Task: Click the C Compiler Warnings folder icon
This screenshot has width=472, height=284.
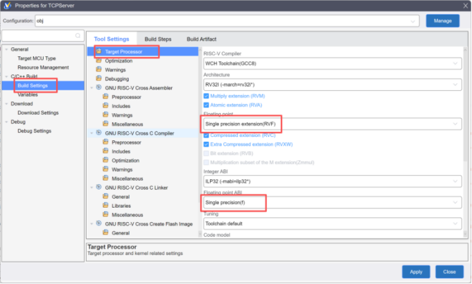Action: point(105,169)
